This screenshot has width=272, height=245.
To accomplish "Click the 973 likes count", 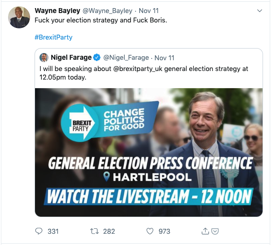I will point(164,231).
